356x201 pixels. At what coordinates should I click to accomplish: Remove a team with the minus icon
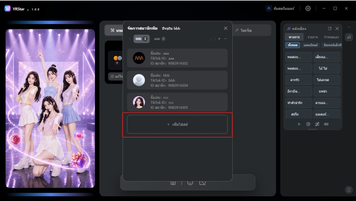pos(225,39)
